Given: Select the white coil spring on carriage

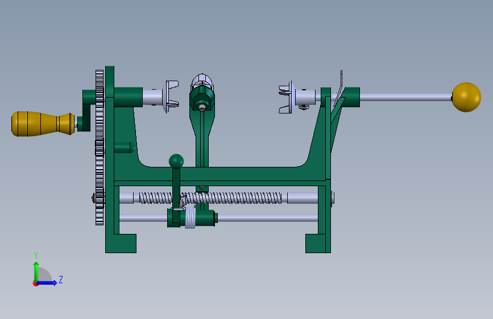Looking at the screenshot, I should pyautogui.click(x=190, y=217).
